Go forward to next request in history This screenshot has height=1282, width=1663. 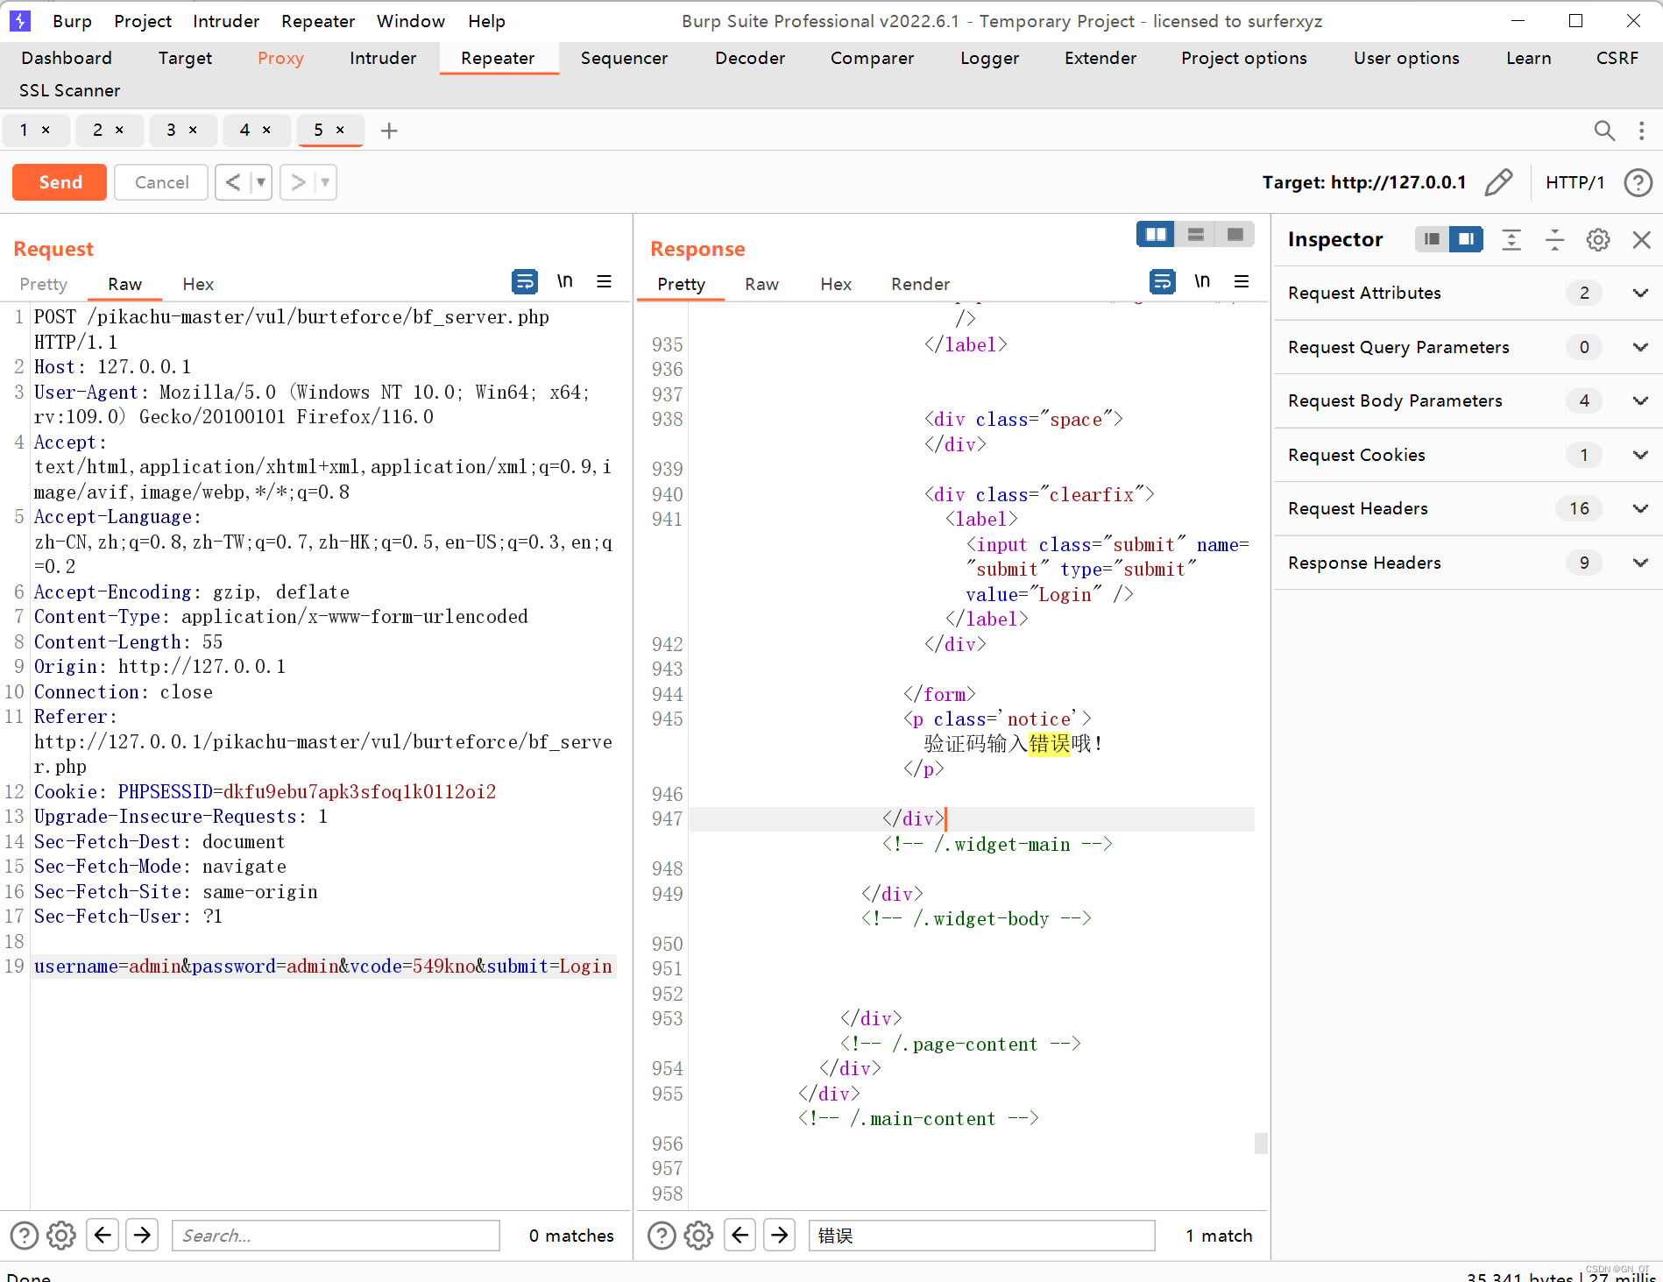[298, 182]
